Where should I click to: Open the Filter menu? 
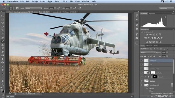coord(65,1)
